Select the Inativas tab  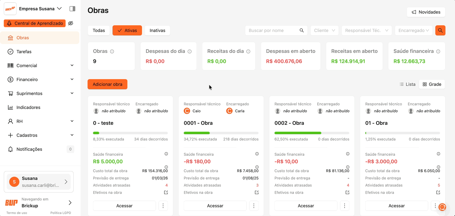pyautogui.click(x=157, y=30)
